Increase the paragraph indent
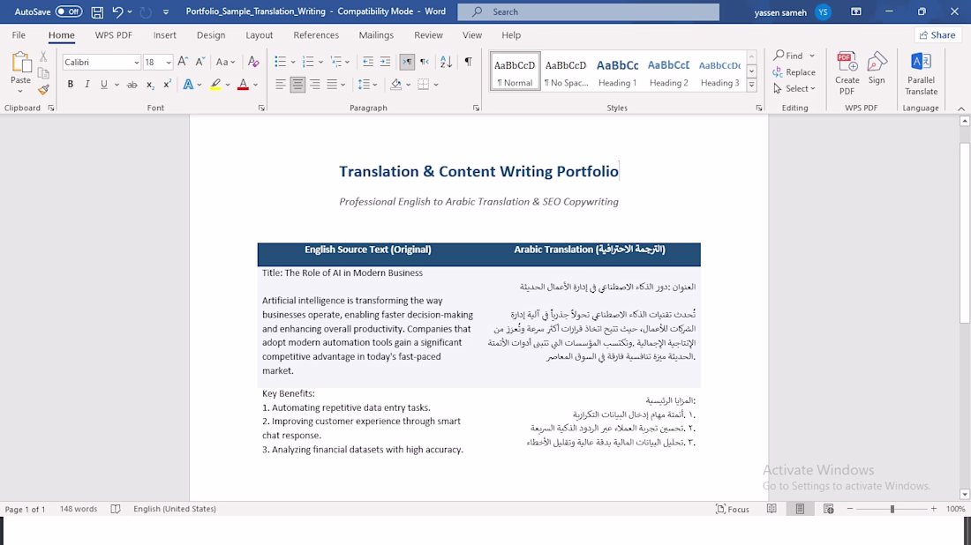 click(385, 62)
